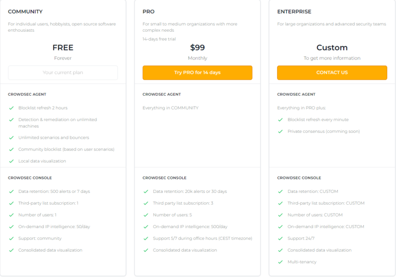396x277 pixels.
Task: Click the Your current plan button
Action: pos(63,73)
